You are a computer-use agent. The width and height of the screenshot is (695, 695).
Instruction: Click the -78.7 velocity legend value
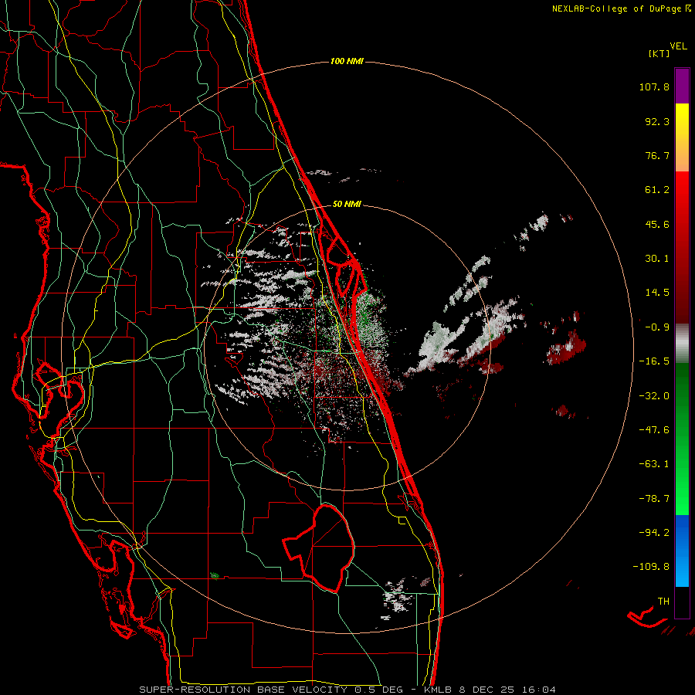tap(654, 499)
